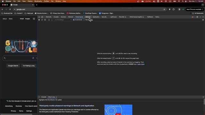Viewport: 205px width, 115px height.
Task: Start recording with the Performance record button
Action: [39, 20]
